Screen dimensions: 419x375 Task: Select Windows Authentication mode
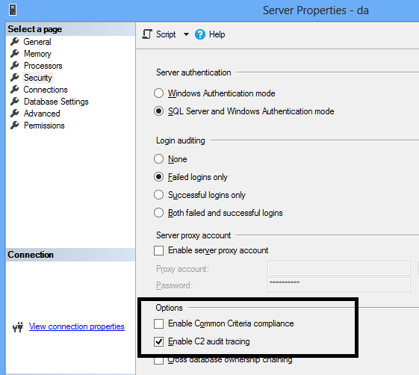pyautogui.click(x=159, y=93)
